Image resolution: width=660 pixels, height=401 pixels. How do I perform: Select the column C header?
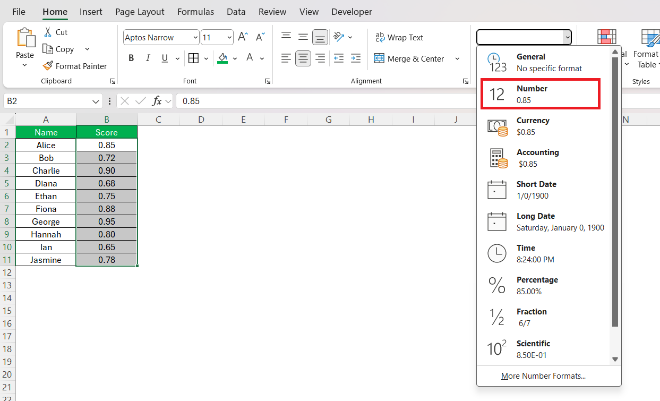click(158, 120)
